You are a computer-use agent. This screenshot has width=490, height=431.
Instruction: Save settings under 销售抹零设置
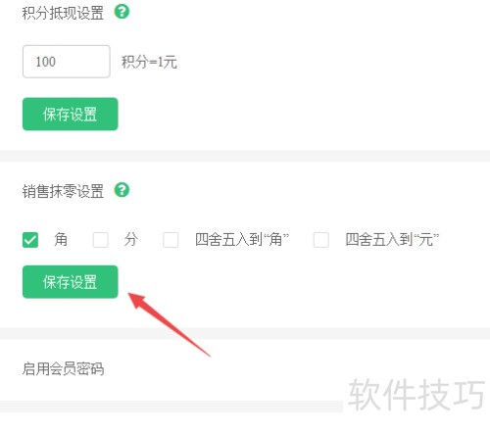(71, 282)
